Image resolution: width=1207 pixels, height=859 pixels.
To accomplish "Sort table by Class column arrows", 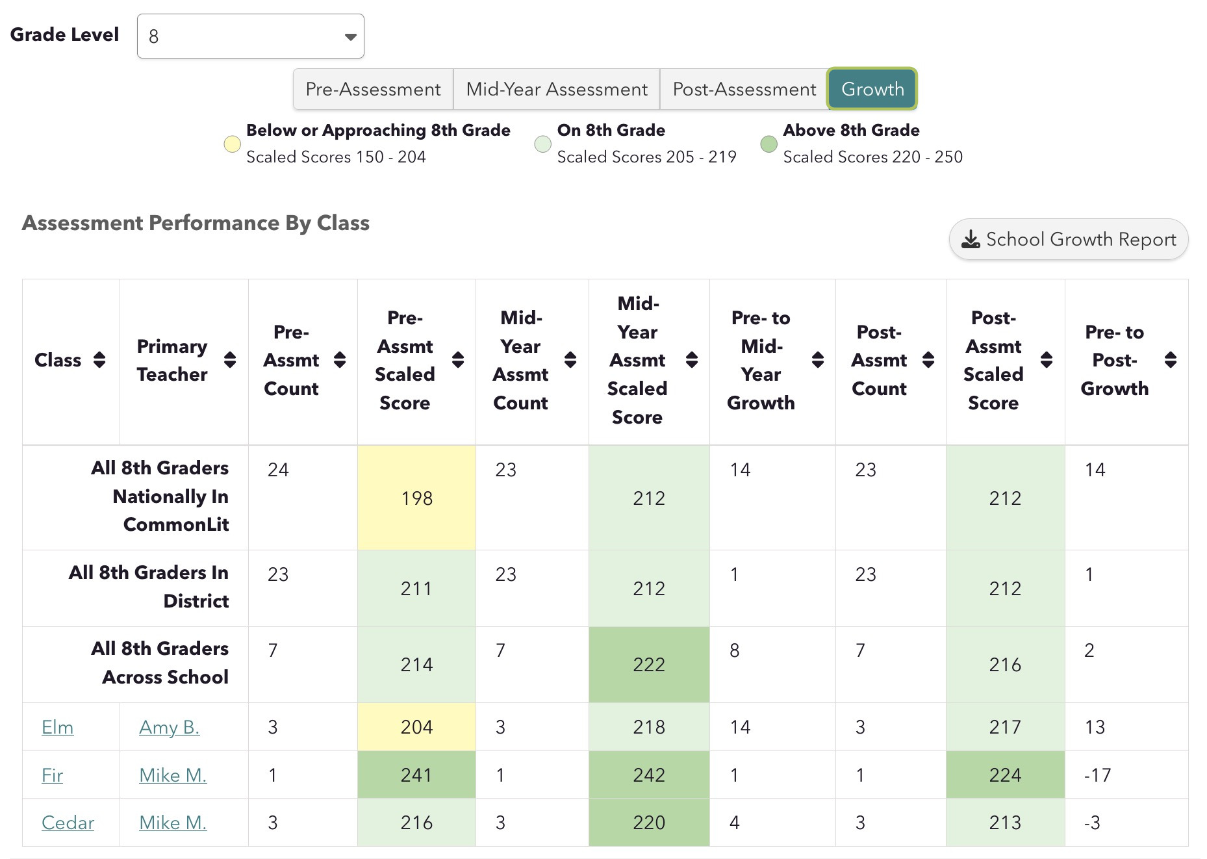I will tap(99, 360).
